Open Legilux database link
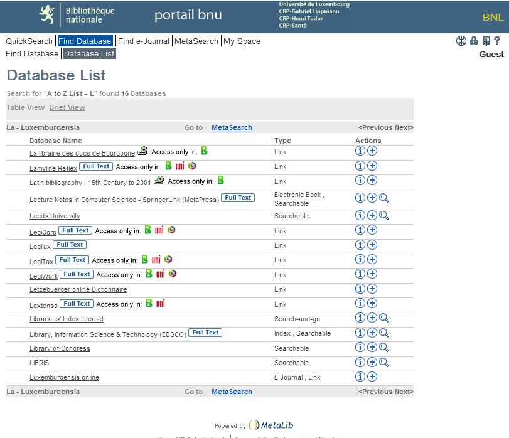This screenshot has height=438, width=509. [x=40, y=247]
